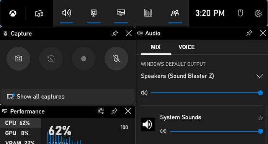The height and width of the screenshot is (144, 268).
Task: Take a screenshot with camera button
Action: [x=18, y=59]
